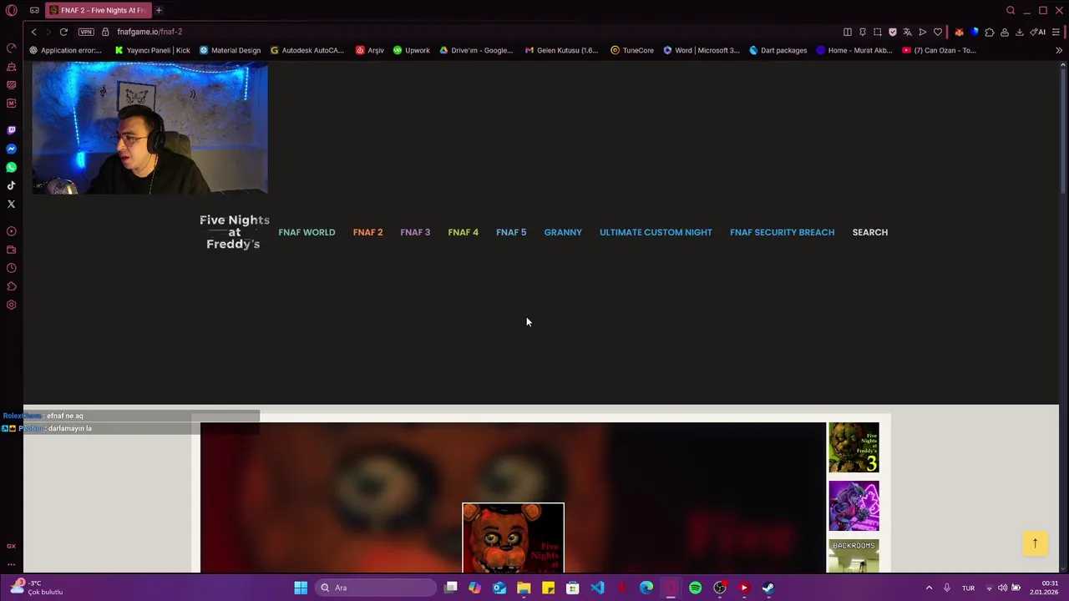This screenshot has height=601, width=1069.
Task: Click SEARCH in site navigation
Action: 870,232
